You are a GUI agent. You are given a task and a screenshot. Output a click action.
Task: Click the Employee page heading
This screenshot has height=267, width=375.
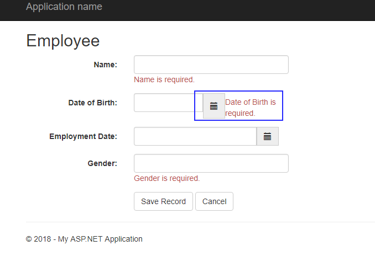[x=63, y=41]
